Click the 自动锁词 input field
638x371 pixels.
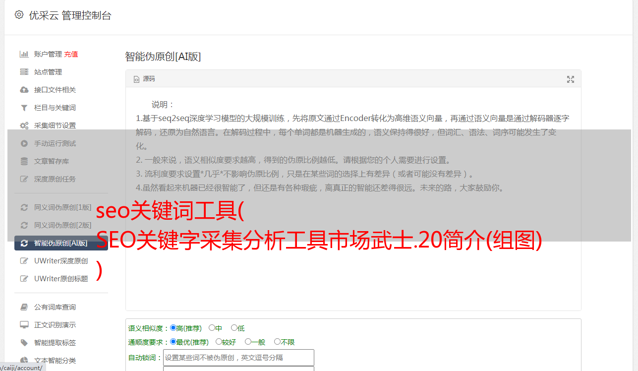[x=238, y=358]
